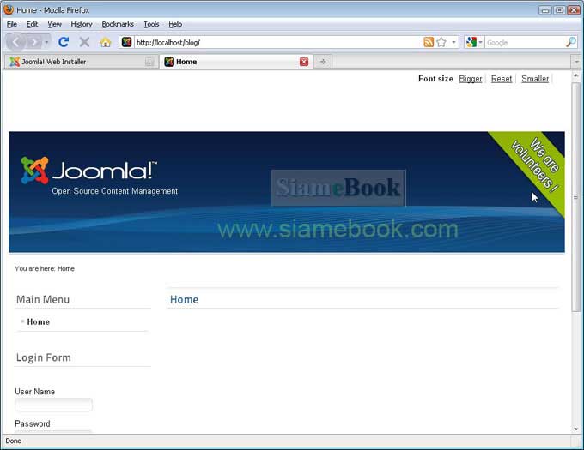Select the Home tab

pyautogui.click(x=236, y=62)
